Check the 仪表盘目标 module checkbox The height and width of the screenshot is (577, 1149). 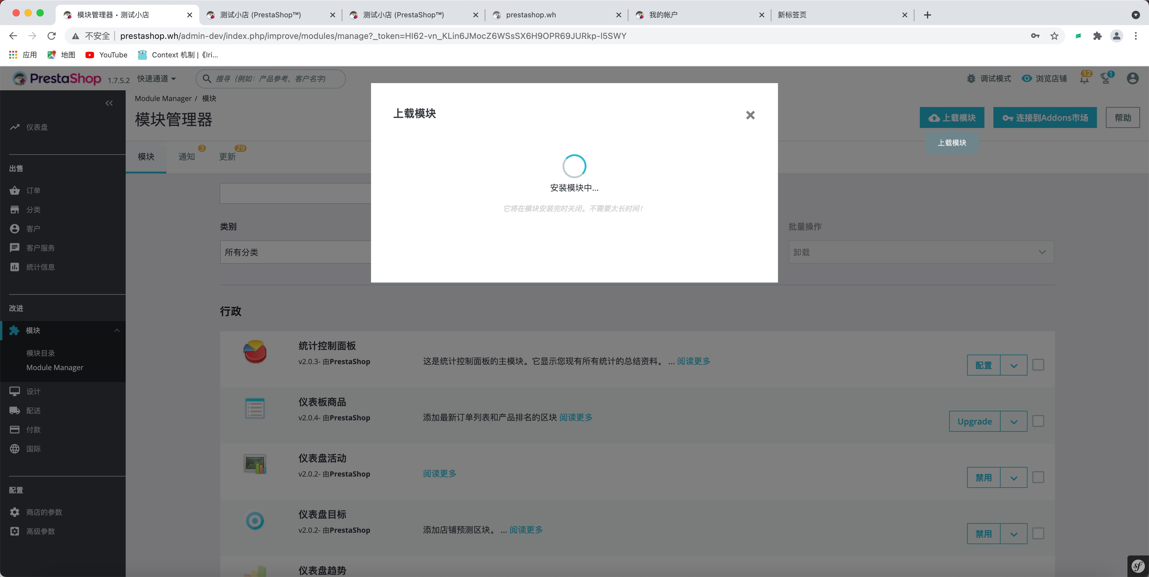coord(1038,533)
